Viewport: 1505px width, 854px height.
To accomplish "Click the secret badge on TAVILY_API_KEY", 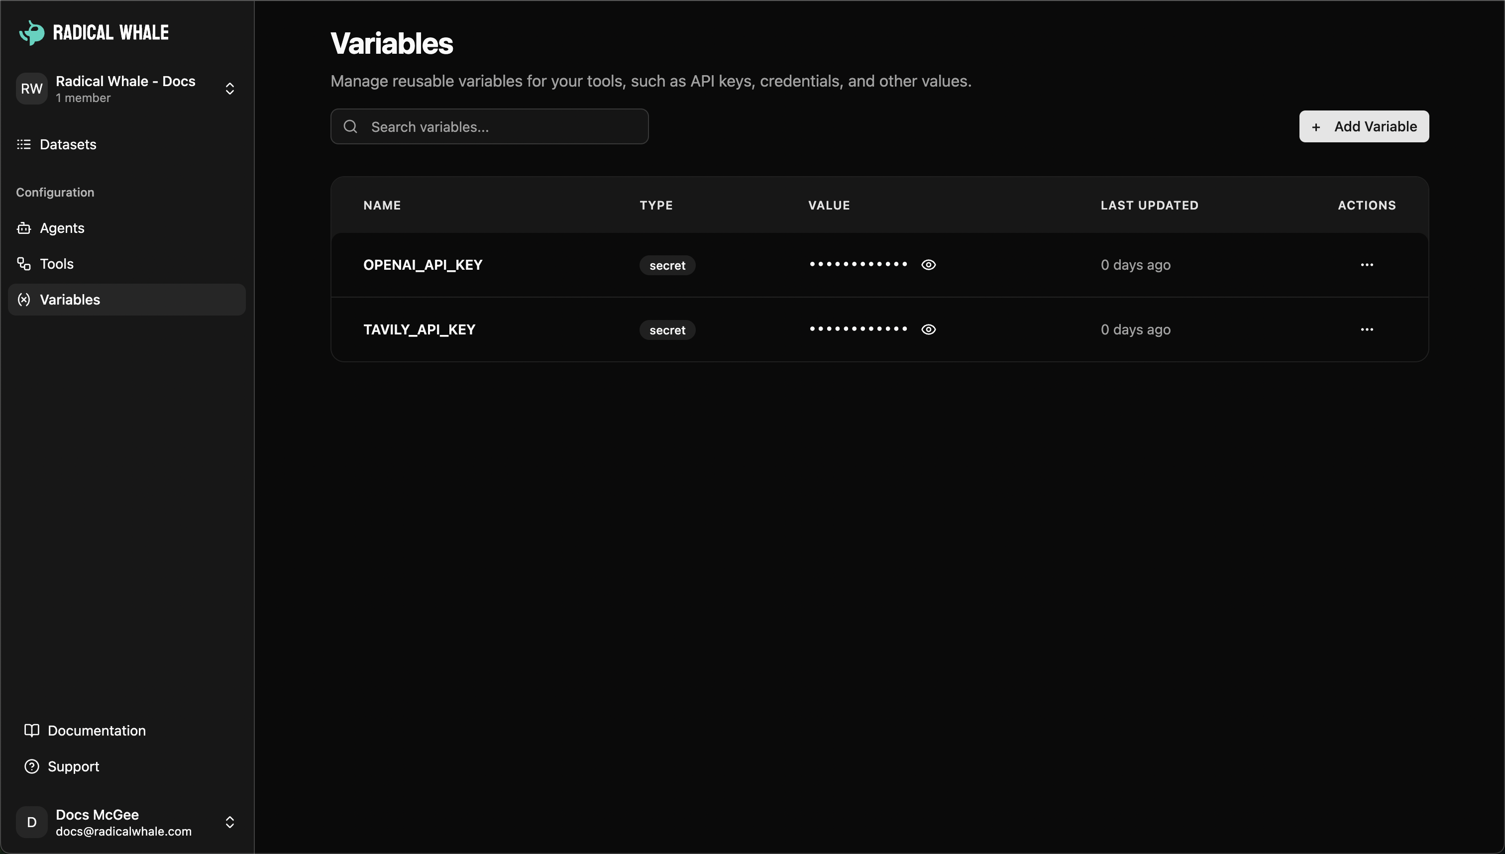I will (x=667, y=329).
